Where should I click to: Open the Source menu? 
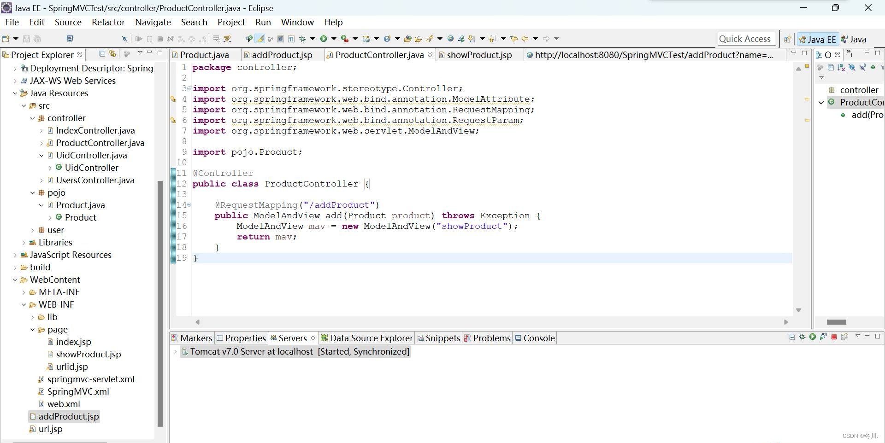point(68,22)
